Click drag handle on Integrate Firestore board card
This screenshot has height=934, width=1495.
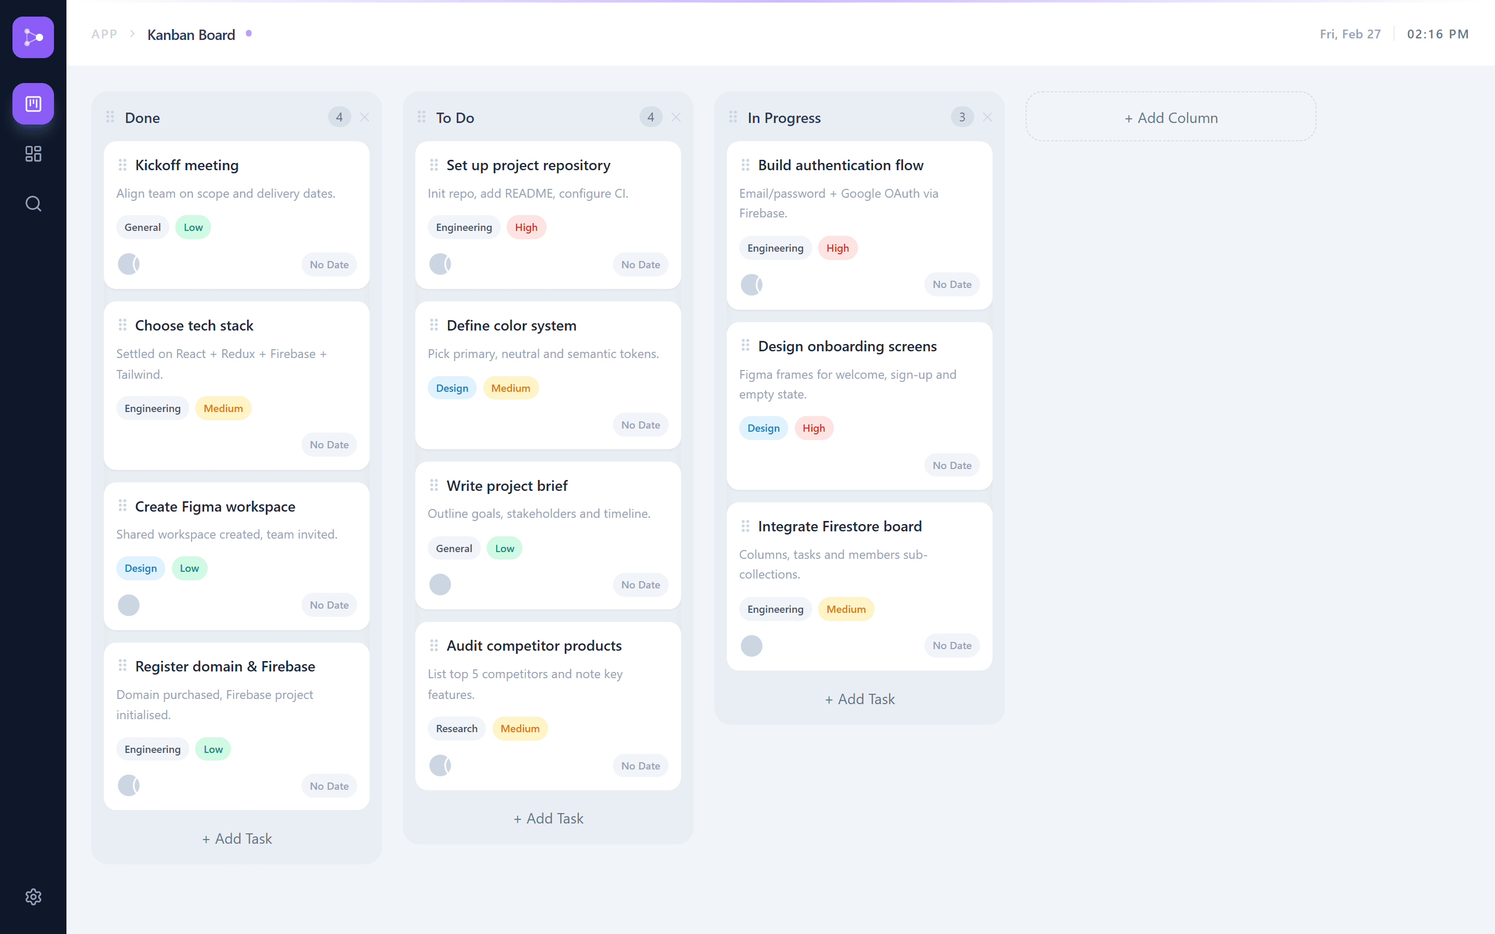(745, 526)
